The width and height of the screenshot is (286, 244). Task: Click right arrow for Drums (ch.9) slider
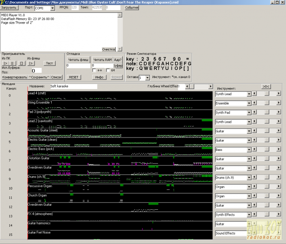click(279, 177)
